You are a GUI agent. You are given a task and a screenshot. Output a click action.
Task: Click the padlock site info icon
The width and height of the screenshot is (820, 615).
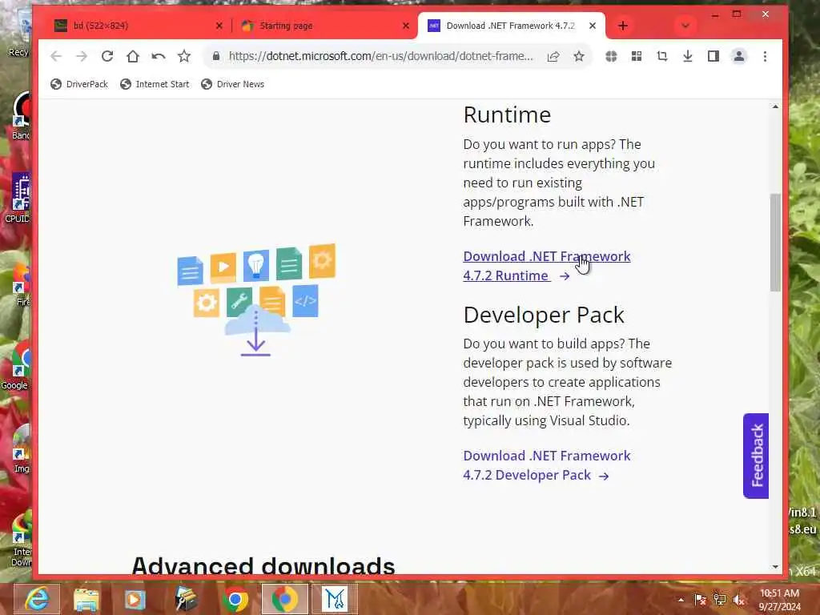pyautogui.click(x=216, y=56)
